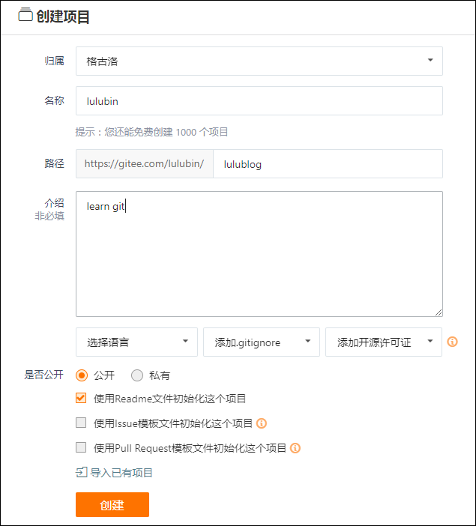Click inside the 介绍 description textarea
Viewport: 476px width, 526px height.
259,254
